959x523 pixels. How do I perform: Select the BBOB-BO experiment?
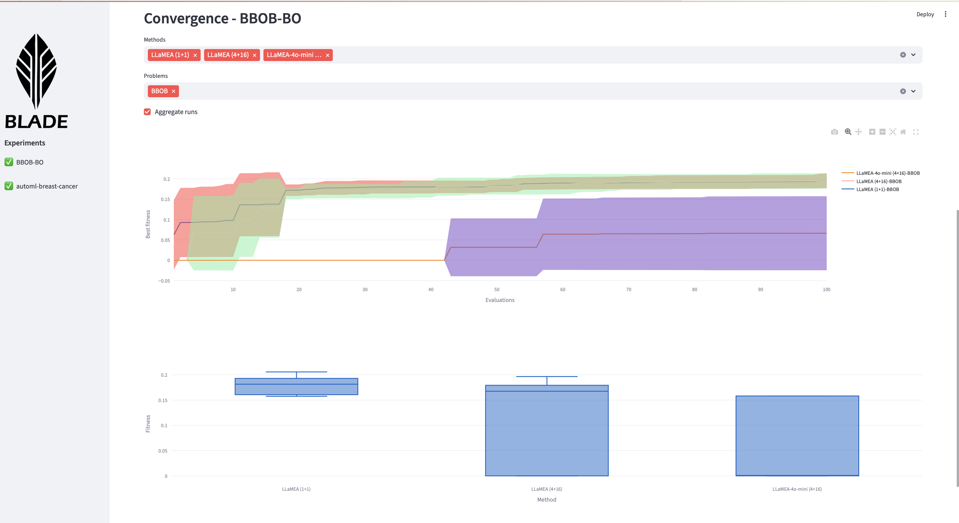point(30,162)
